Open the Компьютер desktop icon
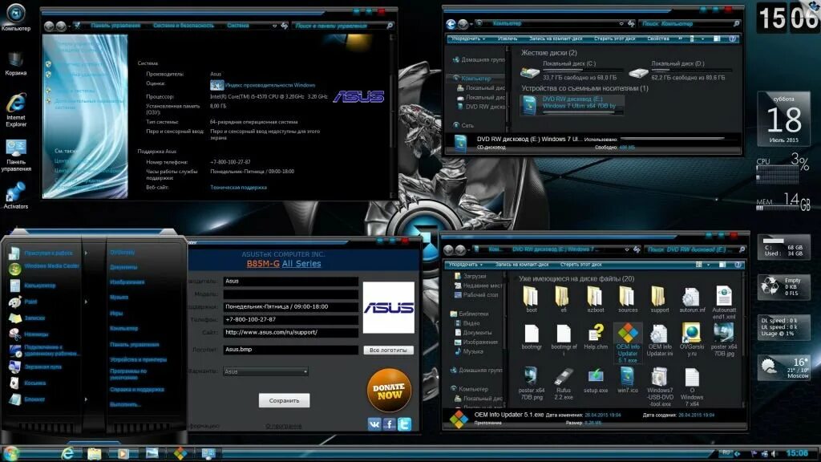Viewport: 821px width, 462px height. tap(16, 18)
